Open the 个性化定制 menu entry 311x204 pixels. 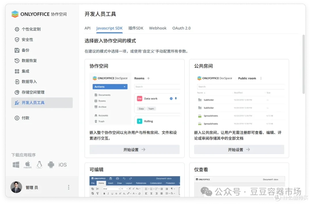31,29
